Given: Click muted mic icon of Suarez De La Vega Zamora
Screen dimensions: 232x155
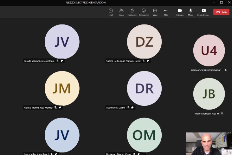Looking at the screenshot, I should (x=143, y=61).
